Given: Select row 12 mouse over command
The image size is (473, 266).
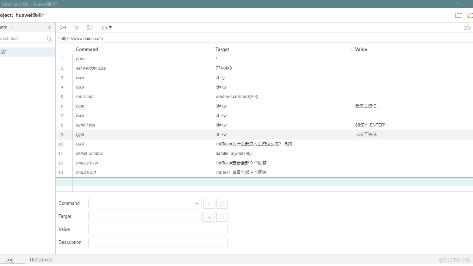Looking at the screenshot, I should (x=264, y=163).
